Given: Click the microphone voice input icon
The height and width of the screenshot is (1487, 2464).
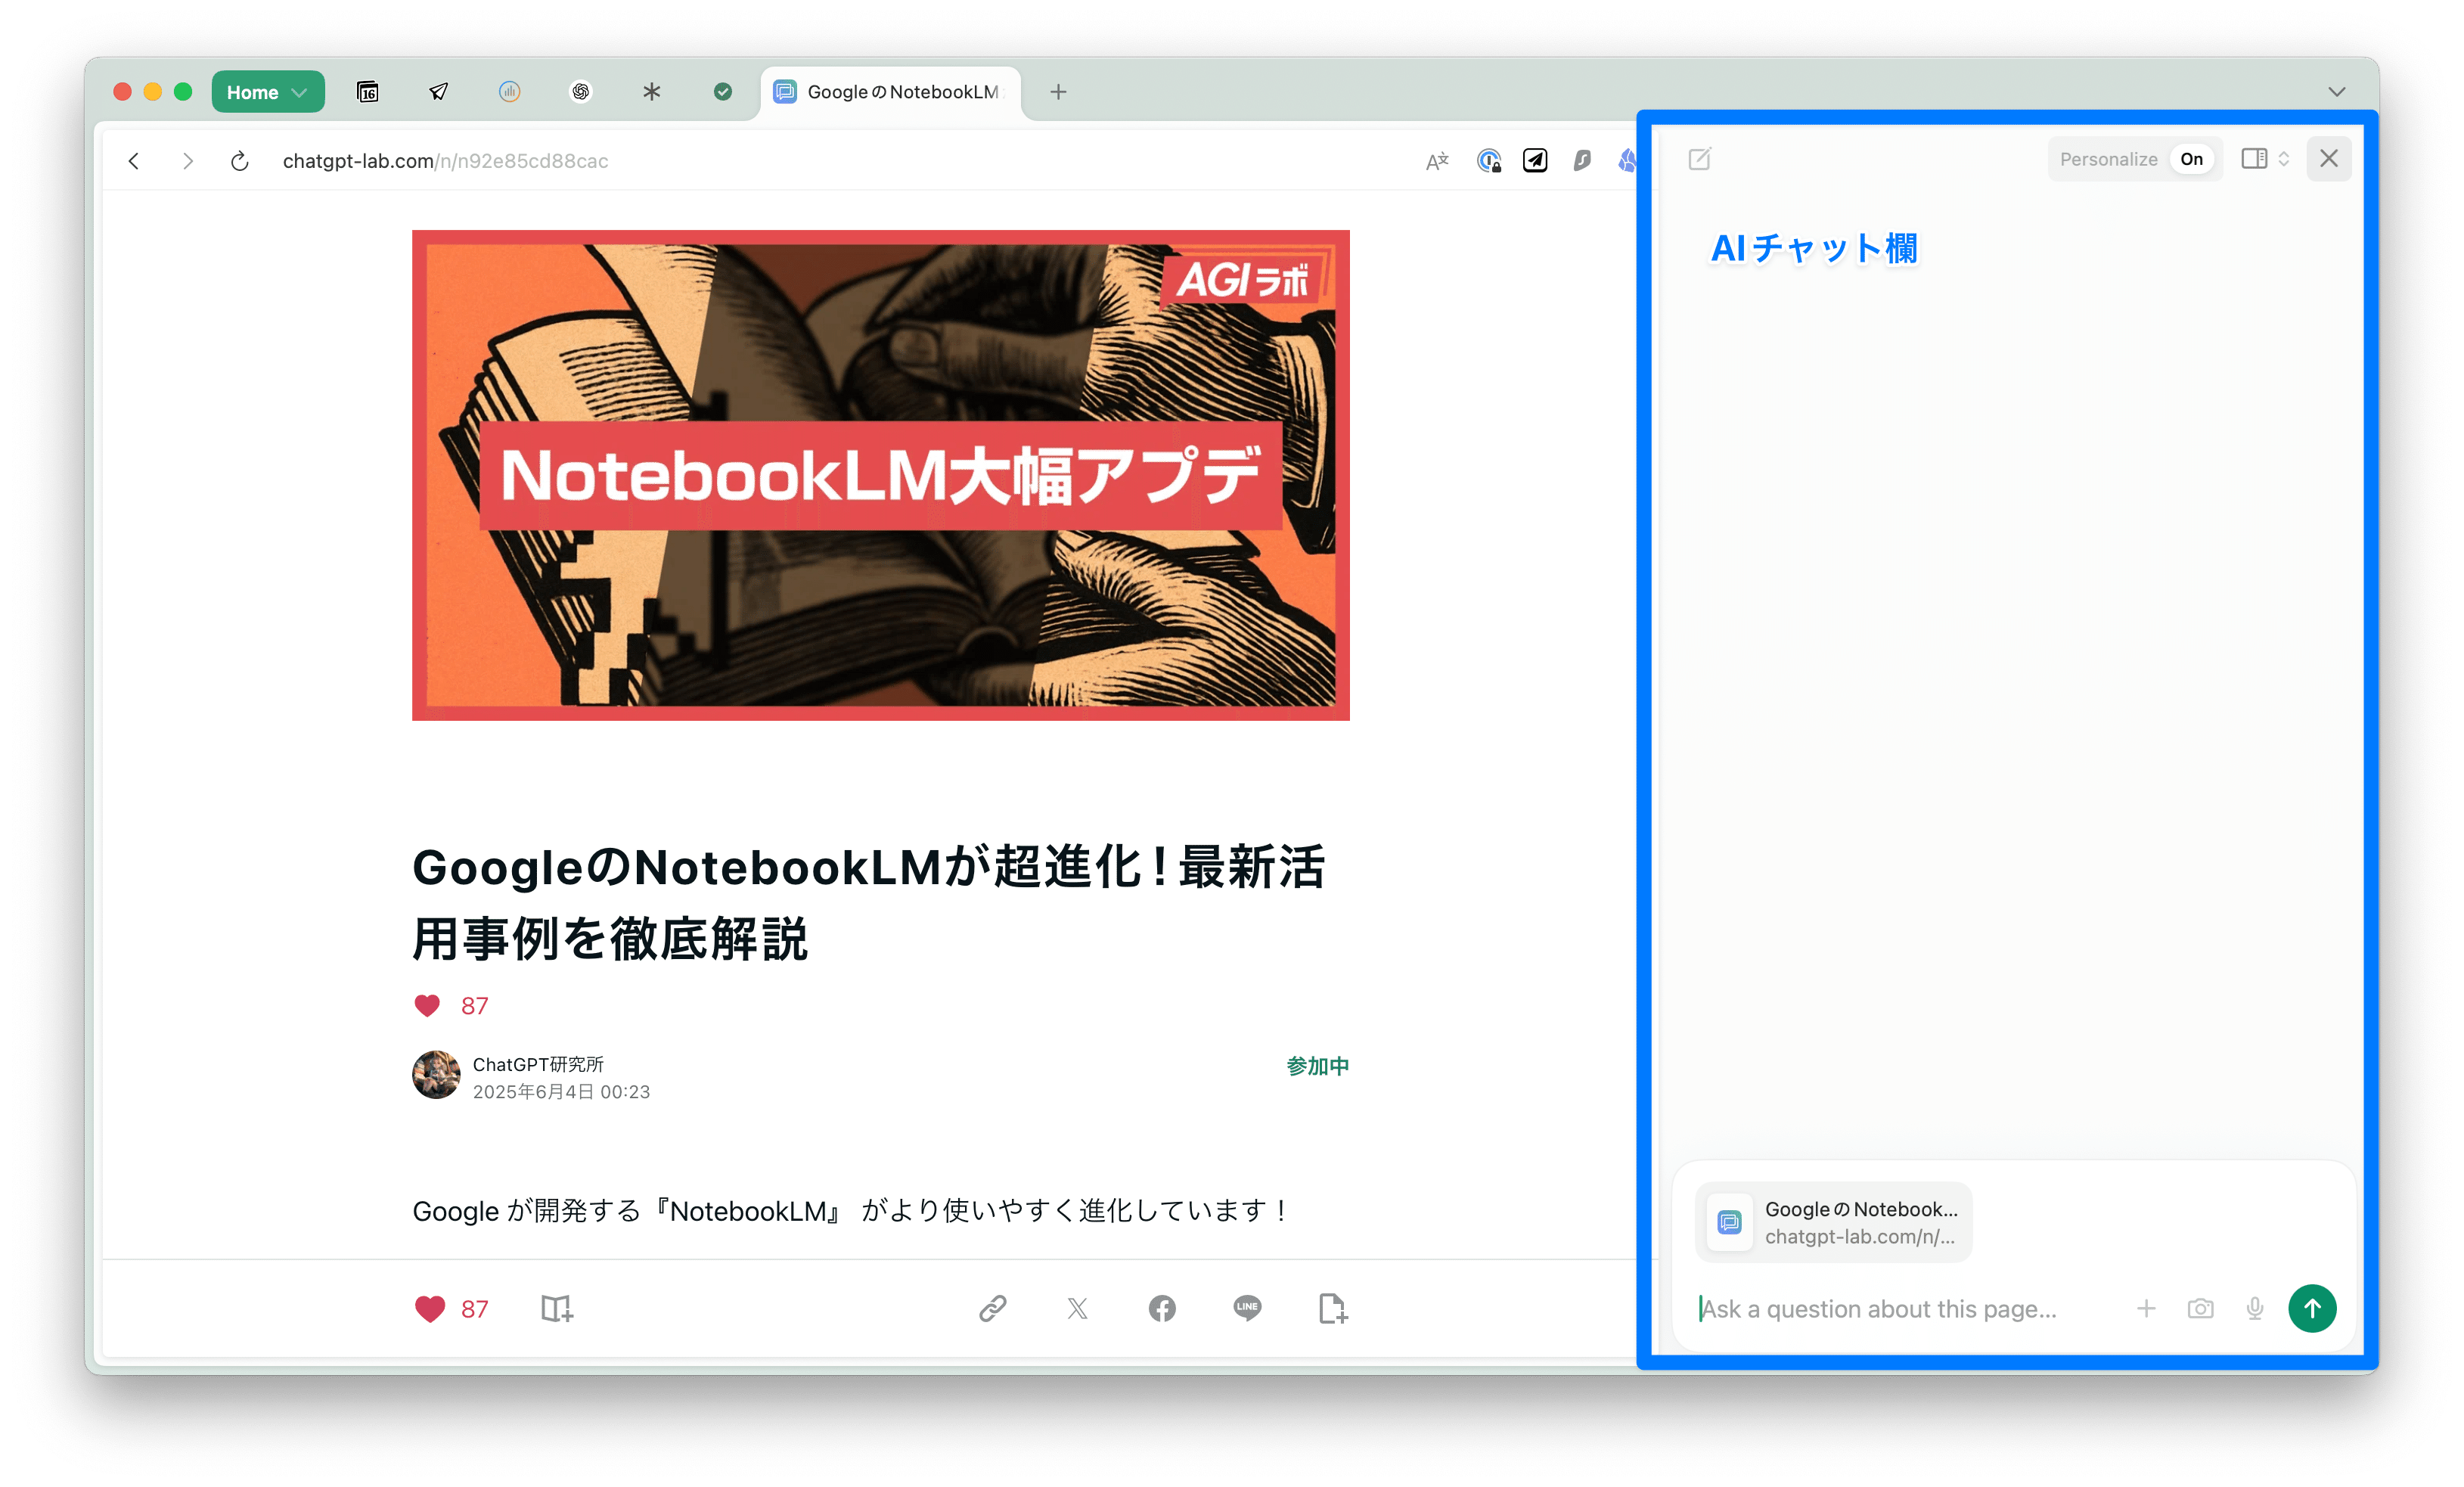Looking at the screenshot, I should [2254, 1309].
